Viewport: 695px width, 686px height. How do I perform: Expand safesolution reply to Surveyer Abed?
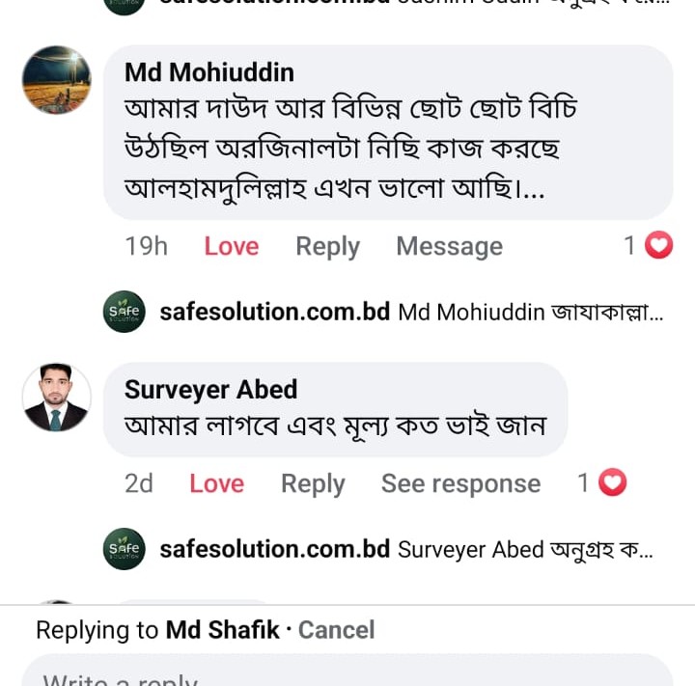click(526, 549)
